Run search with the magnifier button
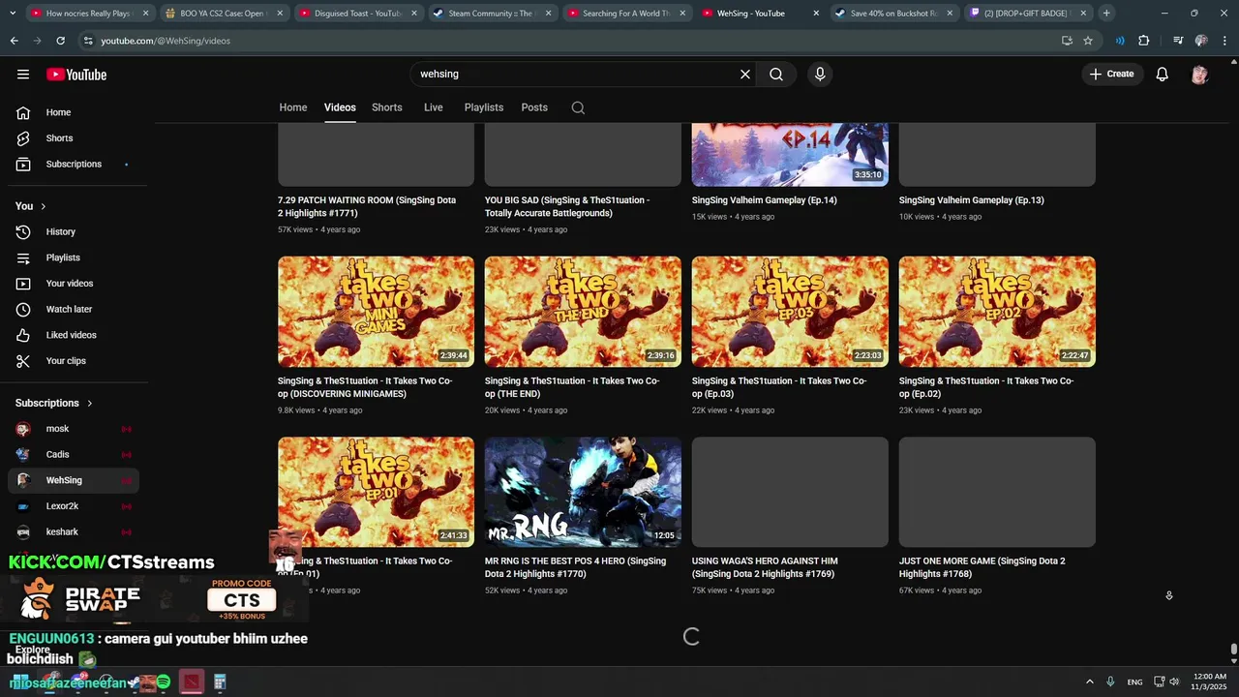1239x697 pixels. (776, 75)
